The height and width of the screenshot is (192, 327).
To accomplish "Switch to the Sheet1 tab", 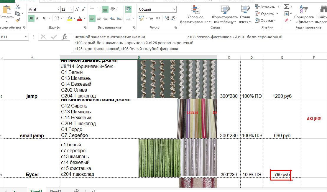I will [x=36, y=190].
